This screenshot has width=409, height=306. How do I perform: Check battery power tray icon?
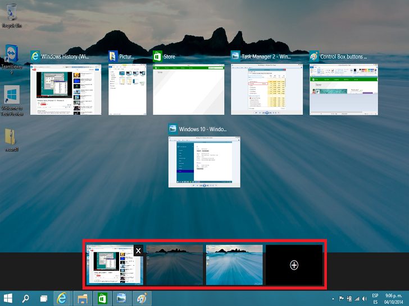349,299
